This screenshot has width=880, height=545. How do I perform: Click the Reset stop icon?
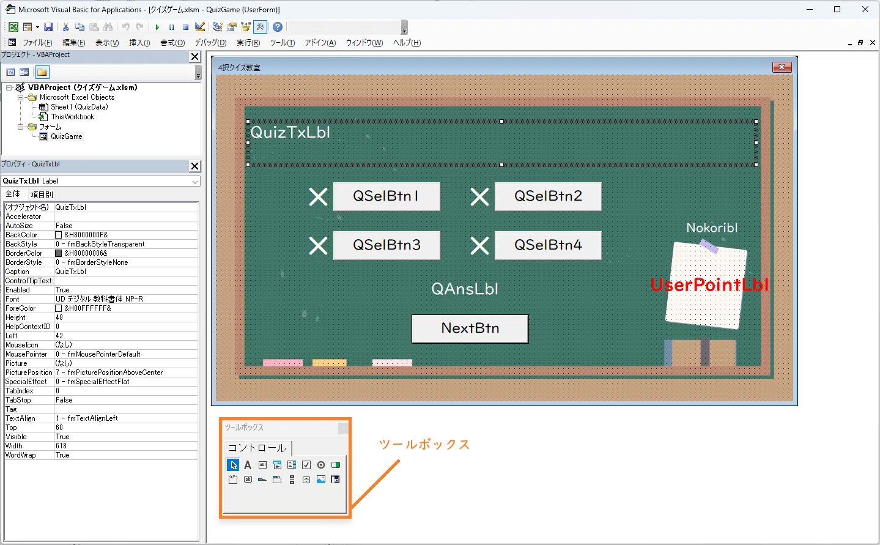(185, 27)
